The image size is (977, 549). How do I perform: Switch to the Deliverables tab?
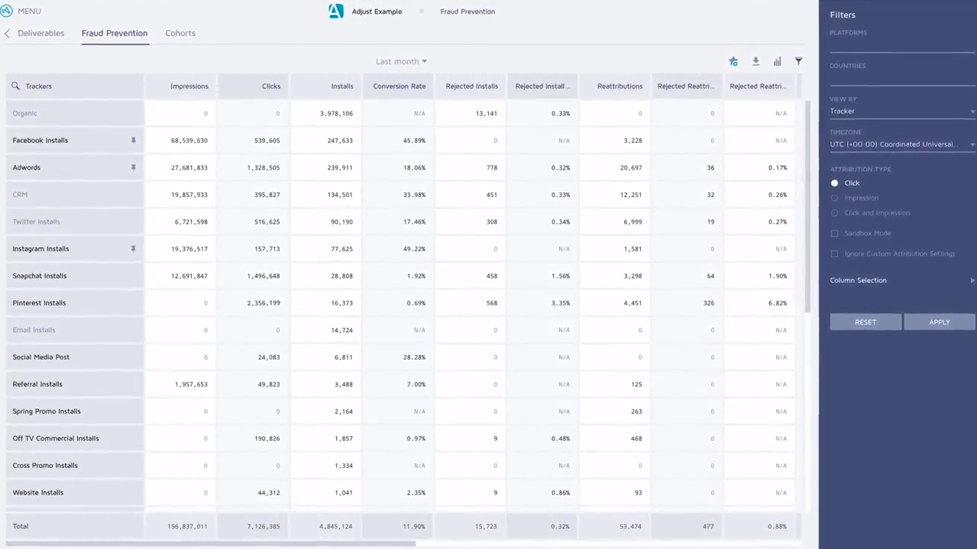click(x=41, y=34)
